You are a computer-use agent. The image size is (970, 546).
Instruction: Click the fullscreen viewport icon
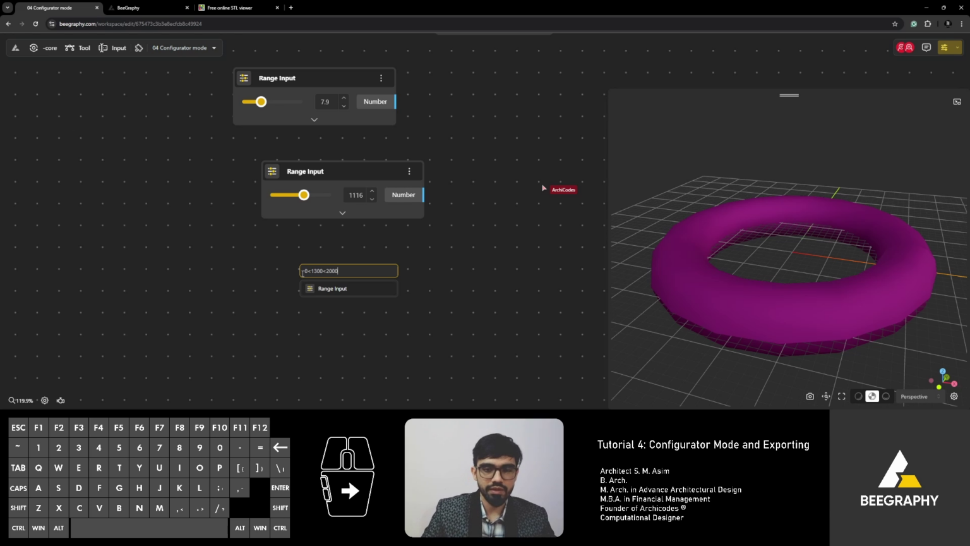(x=842, y=396)
